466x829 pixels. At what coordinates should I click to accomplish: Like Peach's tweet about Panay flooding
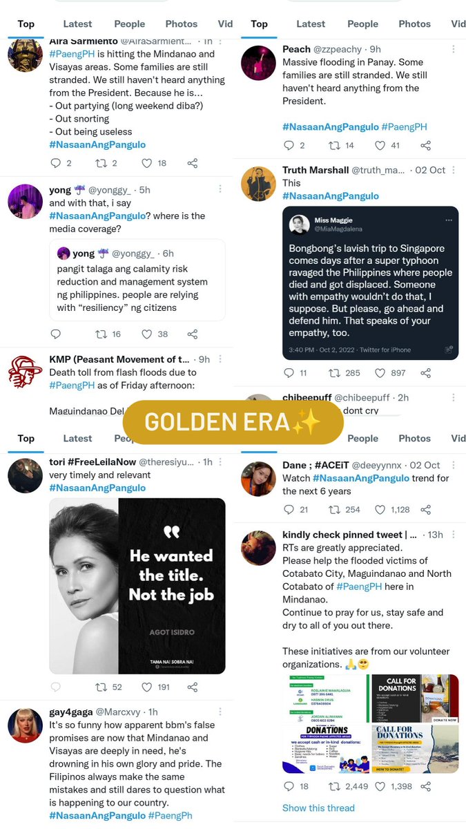pos(380,146)
